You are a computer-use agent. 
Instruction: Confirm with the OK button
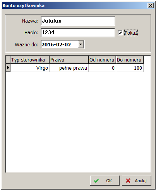105,181
